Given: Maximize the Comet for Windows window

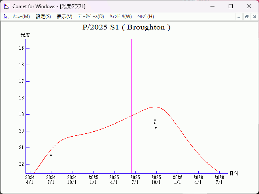Looking at the screenshot, I should 231,6.
